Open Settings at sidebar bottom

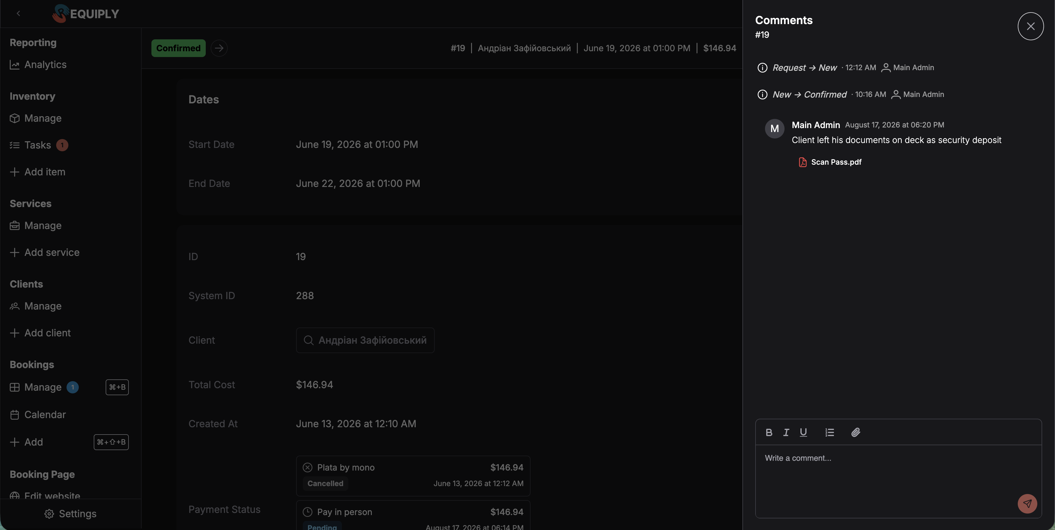[x=71, y=514]
